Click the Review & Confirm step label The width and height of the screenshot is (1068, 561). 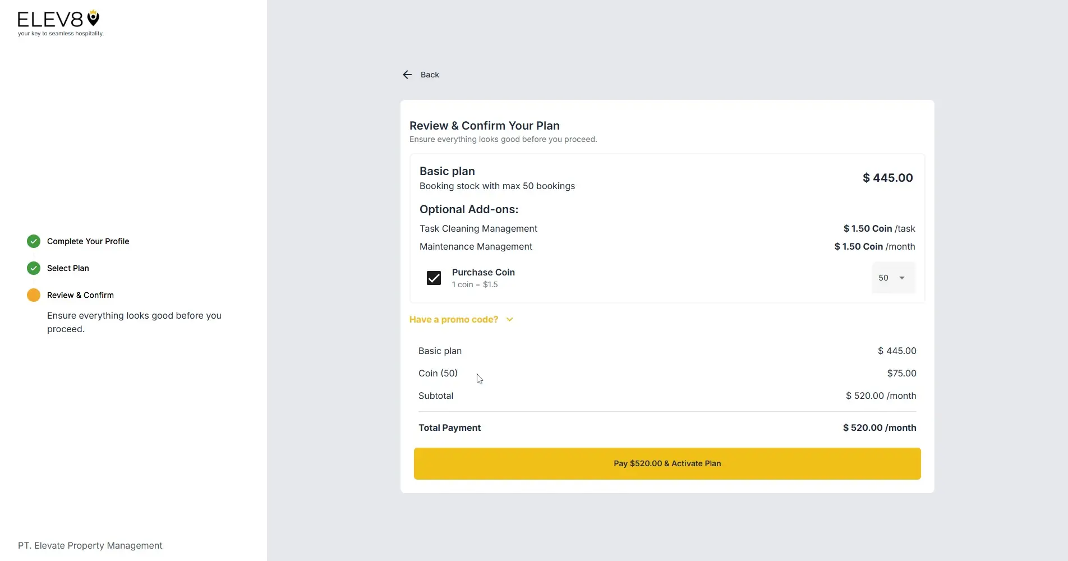[79, 295]
